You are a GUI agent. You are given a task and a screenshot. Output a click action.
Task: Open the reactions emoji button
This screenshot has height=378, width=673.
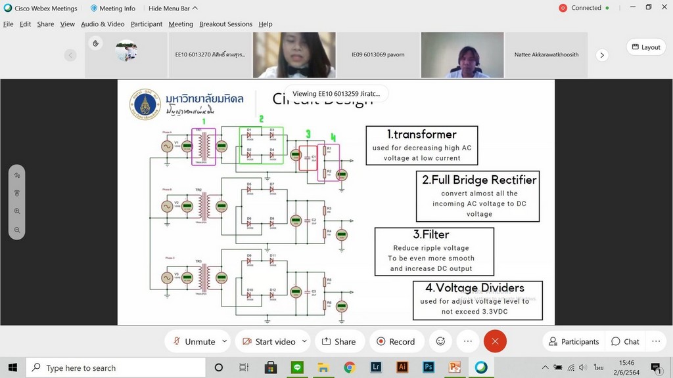440,341
